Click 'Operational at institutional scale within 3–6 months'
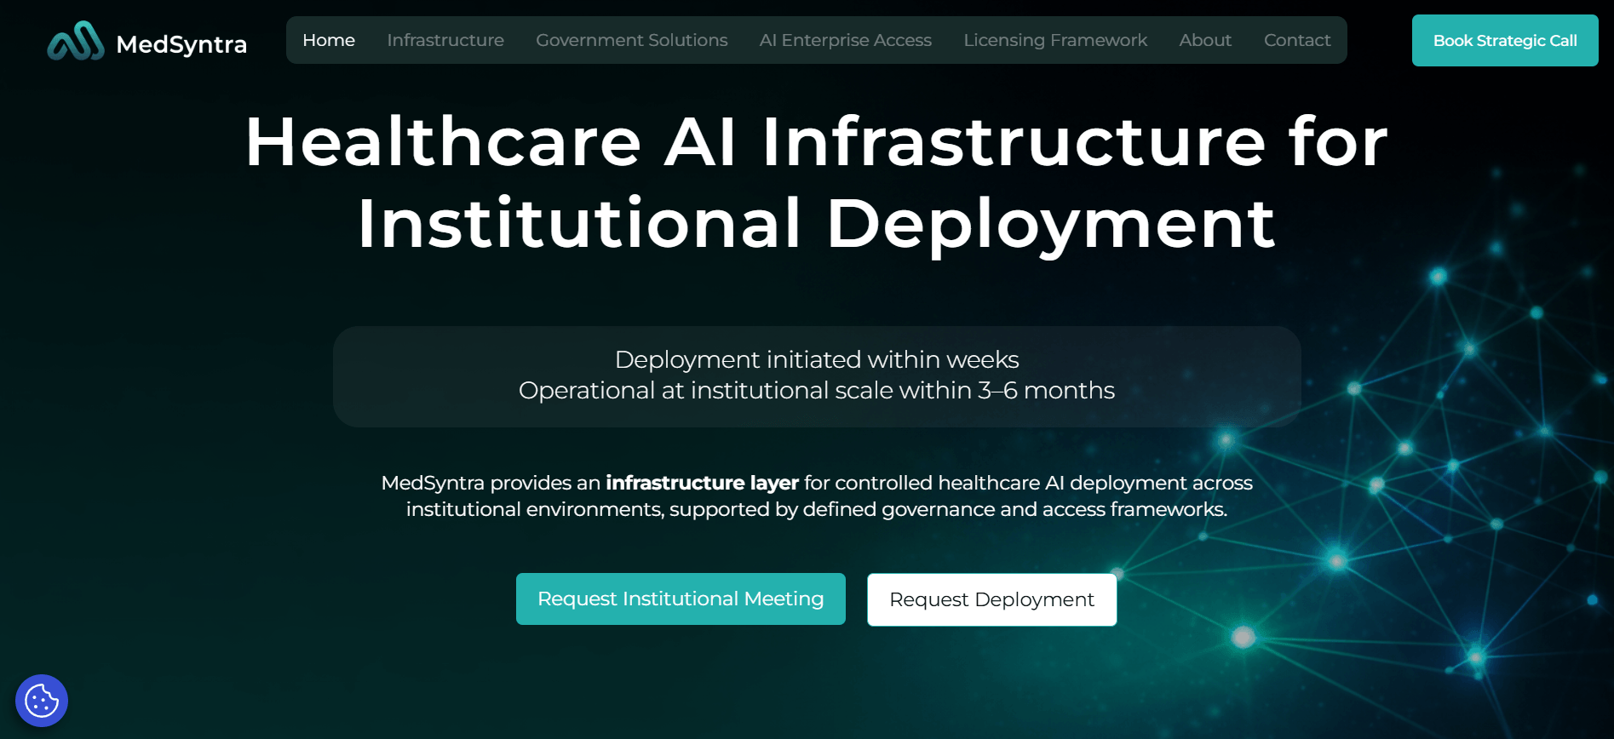This screenshot has width=1614, height=739. point(817,390)
